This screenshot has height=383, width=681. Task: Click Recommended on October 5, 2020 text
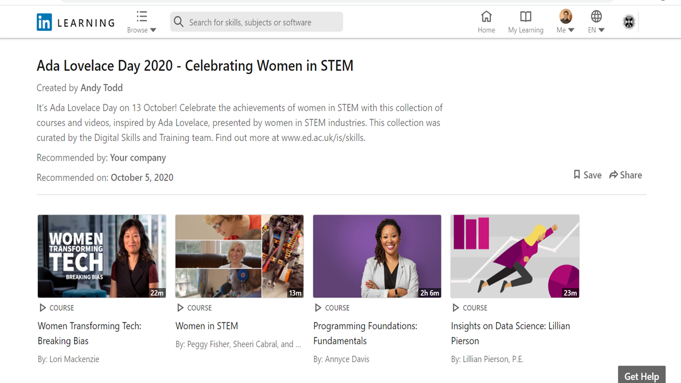pyautogui.click(x=105, y=178)
